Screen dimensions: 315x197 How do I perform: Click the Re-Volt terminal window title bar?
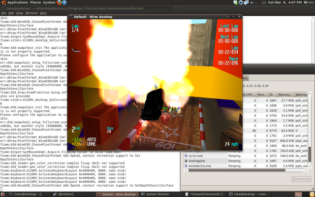[x=87, y=8]
